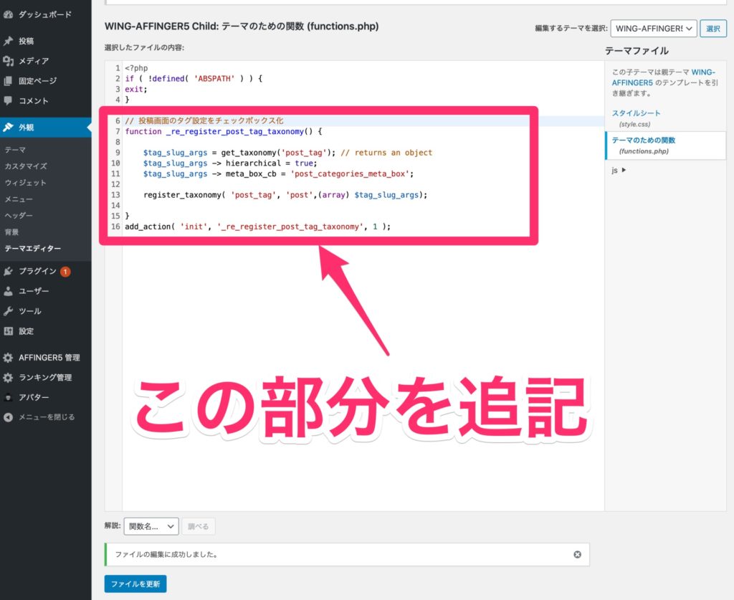The width and height of the screenshot is (734, 600).
Task: Open ランキング管理 menu
Action: [x=46, y=377]
